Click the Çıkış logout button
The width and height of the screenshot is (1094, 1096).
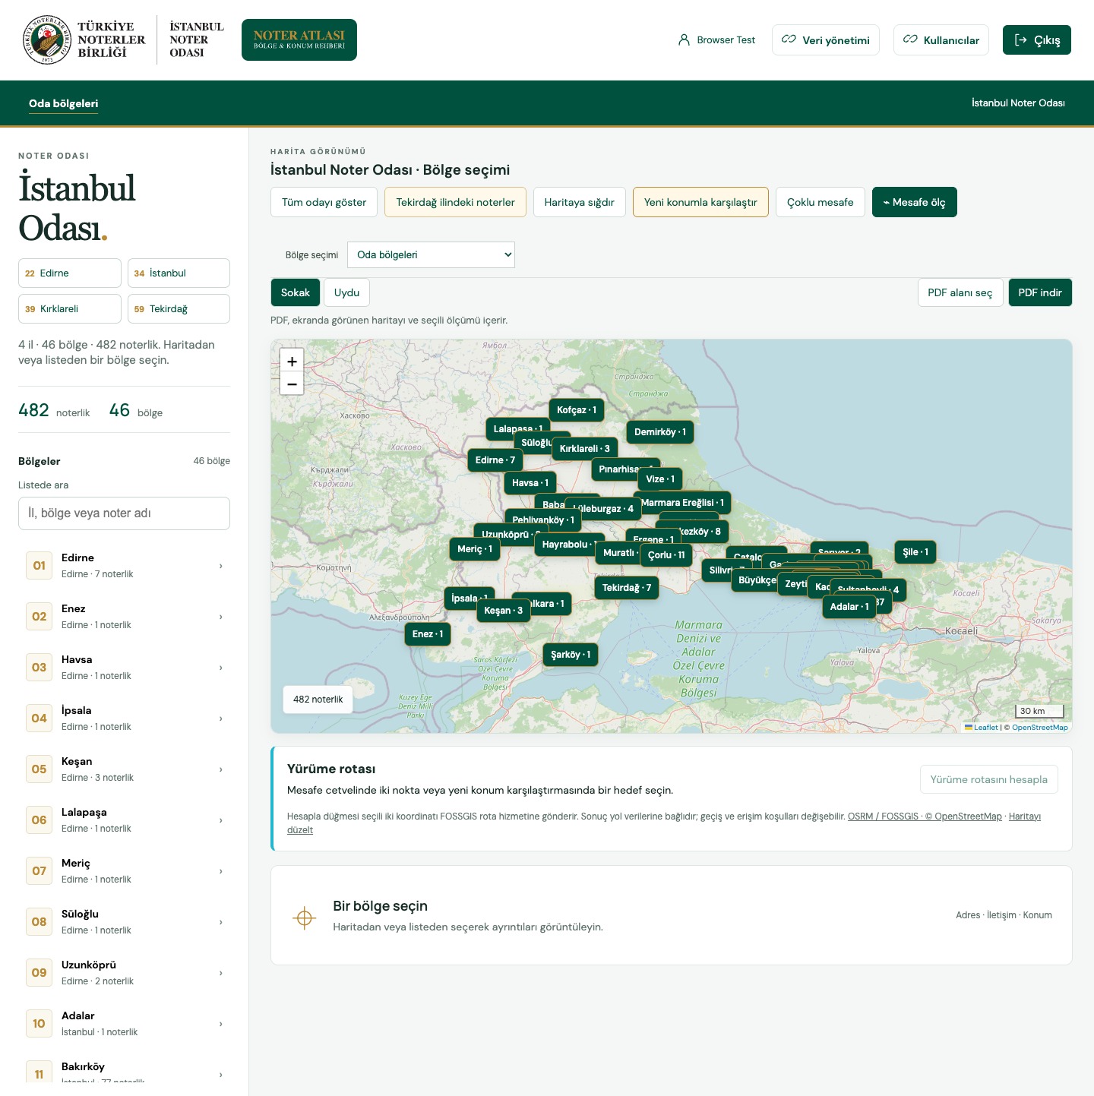tap(1037, 40)
